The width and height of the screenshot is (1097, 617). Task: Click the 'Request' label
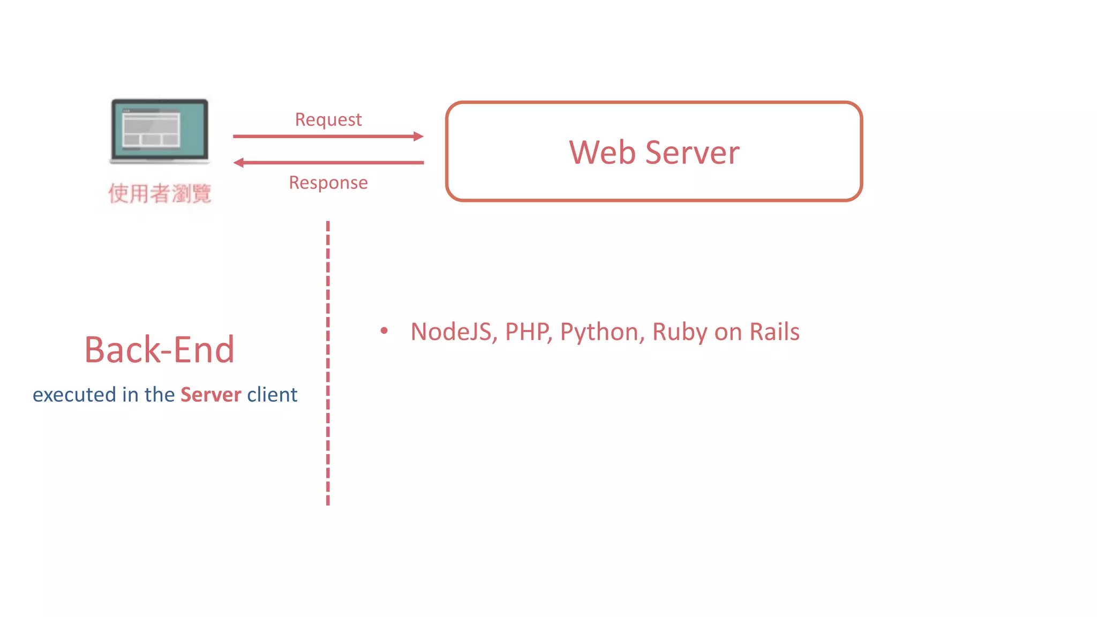328,119
